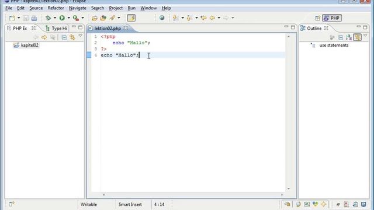Click the Next Annotation icon
The height and width of the screenshot is (210, 374).
(x=176, y=18)
